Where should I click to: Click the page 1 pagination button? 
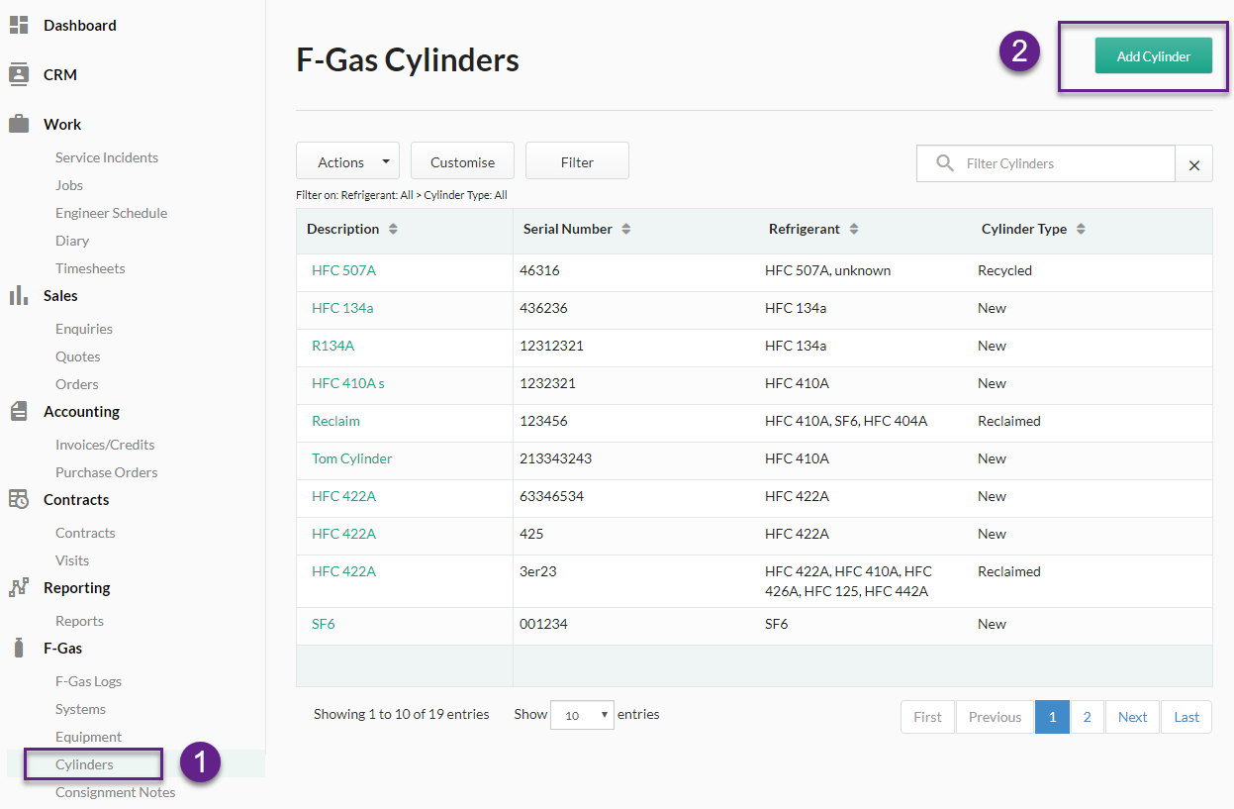(x=1052, y=717)
